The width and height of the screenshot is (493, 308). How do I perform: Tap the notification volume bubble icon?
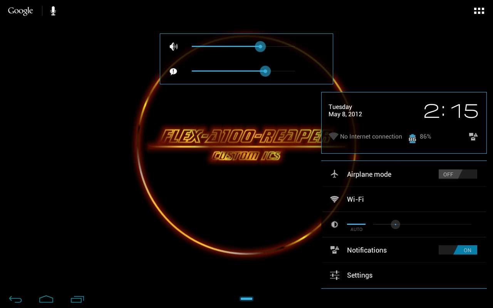[173, 72]
